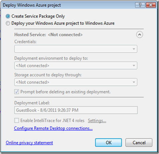Click the Deployment Label text field
This screenshot has height=154, width=159.
76,110
